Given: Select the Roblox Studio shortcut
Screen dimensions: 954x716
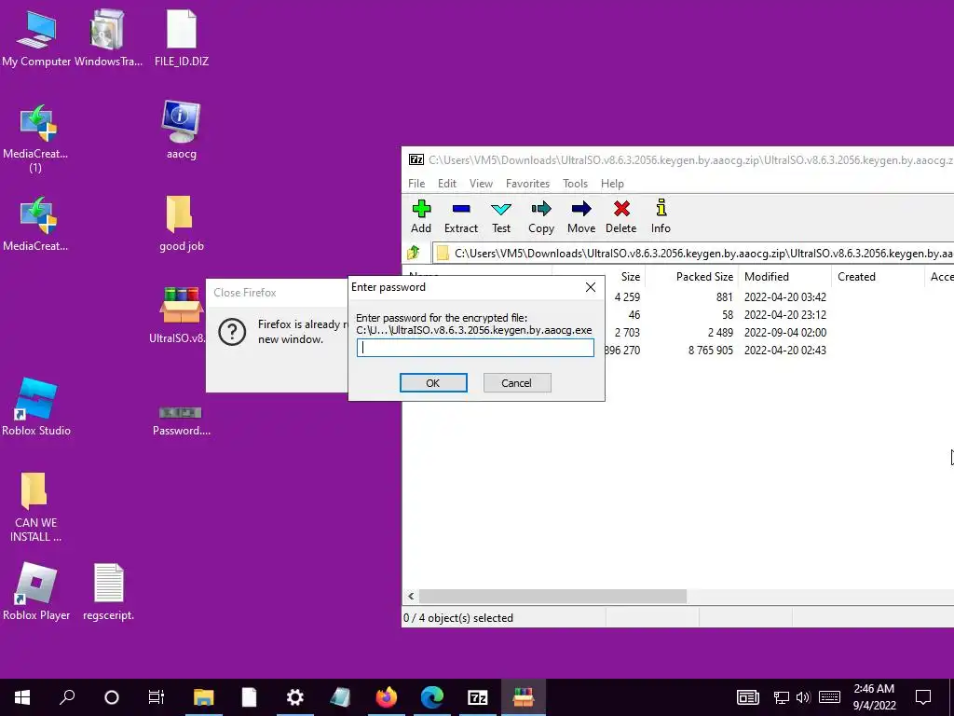Looking at the screenshot, I should 36,406.
